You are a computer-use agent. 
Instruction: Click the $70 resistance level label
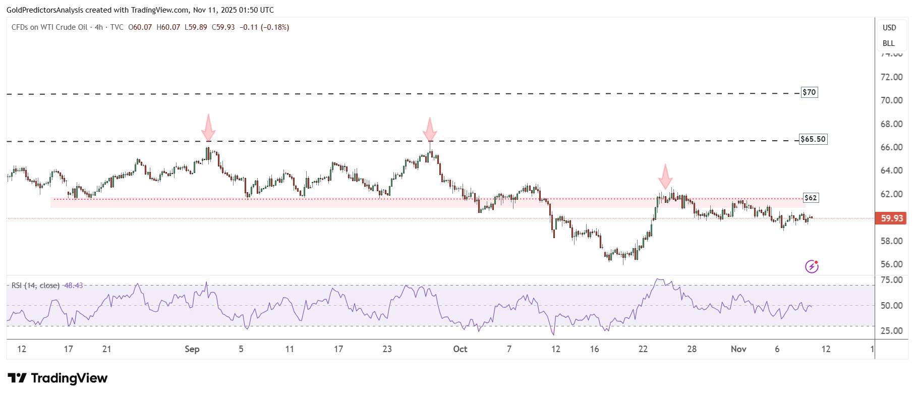pyautogui.click(x=809, y=92)
